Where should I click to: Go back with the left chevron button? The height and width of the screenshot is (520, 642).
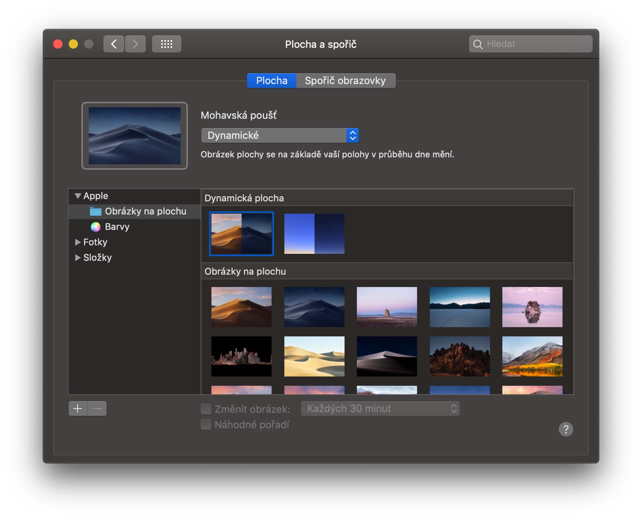point(114,44)
